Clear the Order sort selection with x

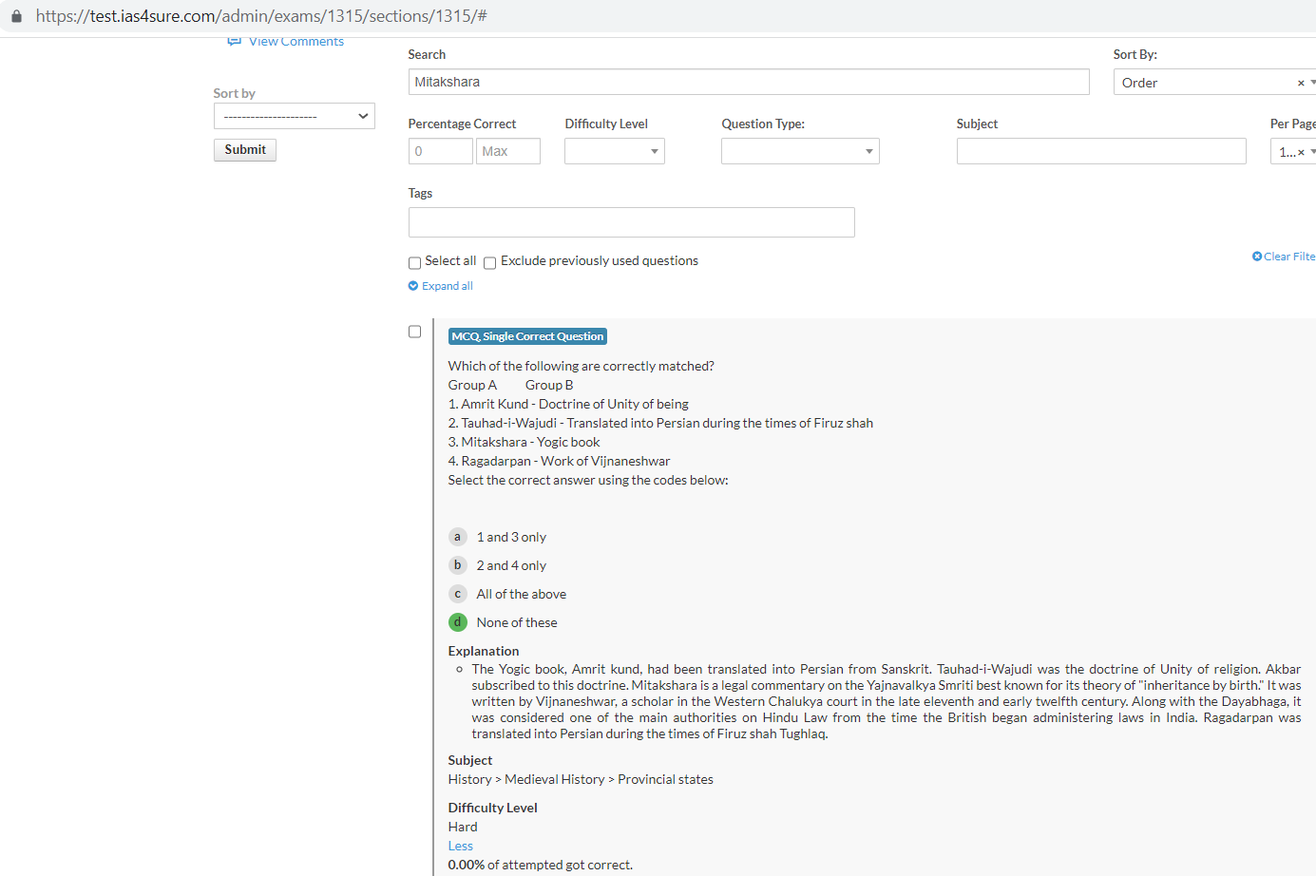(1301, 84)
